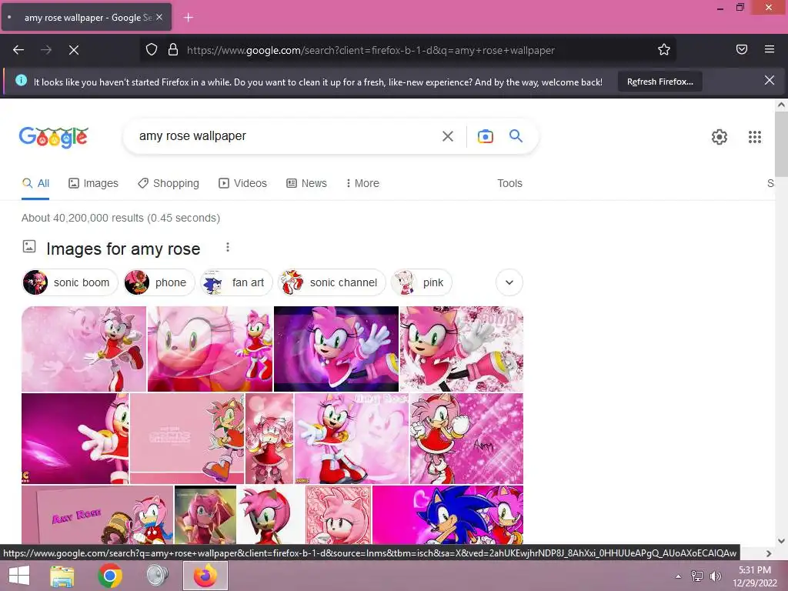This screenshot has height=591, width=788.
Task: Filter images by pink chip
Action: pyautogui.click(x=421, y=282)
